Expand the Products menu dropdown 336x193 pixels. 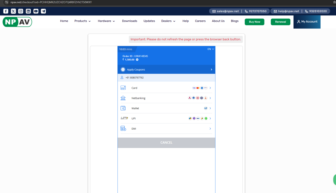(82, 21)
